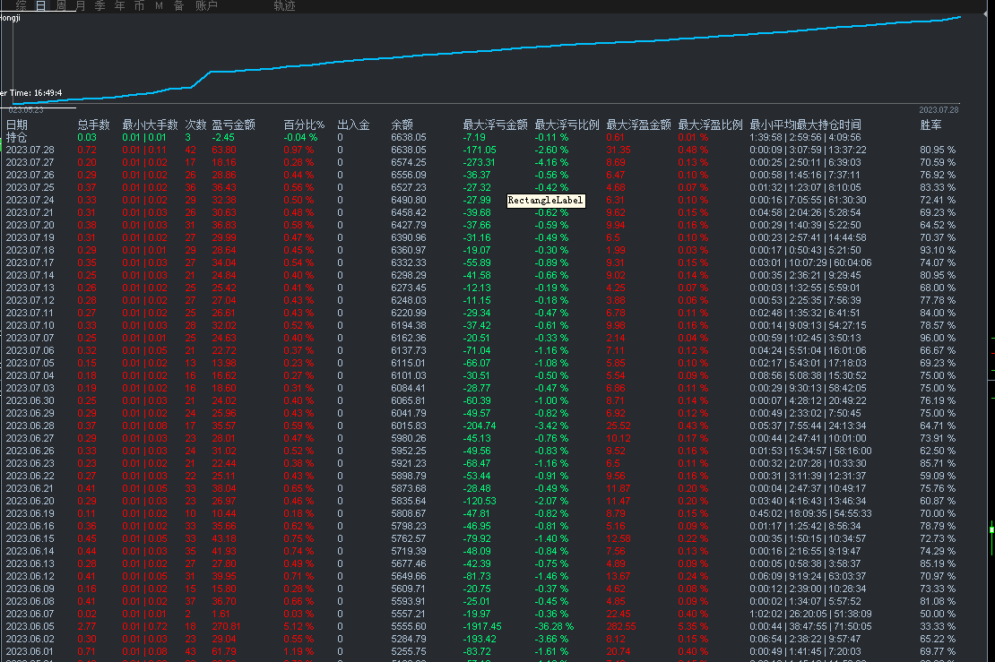Select the 2023.06.28 date row

coord(30,426)
